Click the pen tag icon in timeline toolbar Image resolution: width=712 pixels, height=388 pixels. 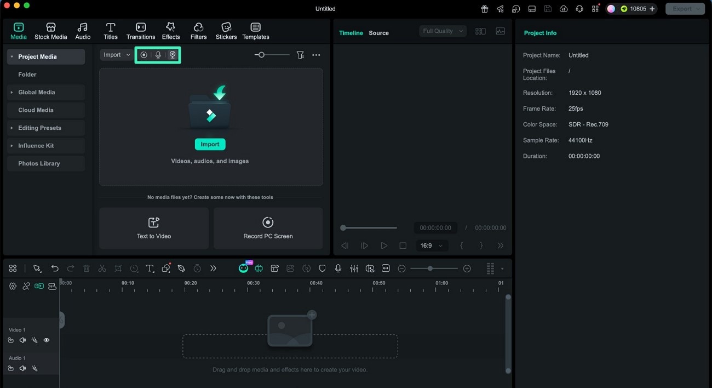(x=181, y=269)
